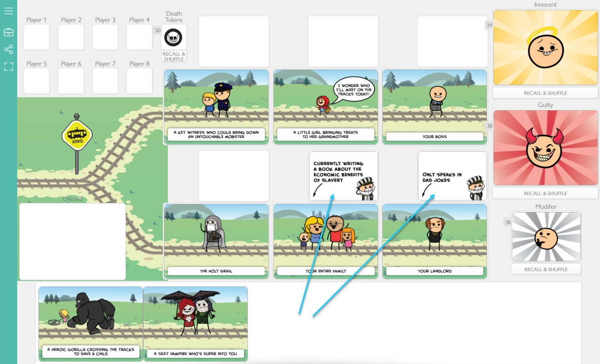Recall and shuffle the Innocent deck

pyautogui.click(x=545, y=93)
